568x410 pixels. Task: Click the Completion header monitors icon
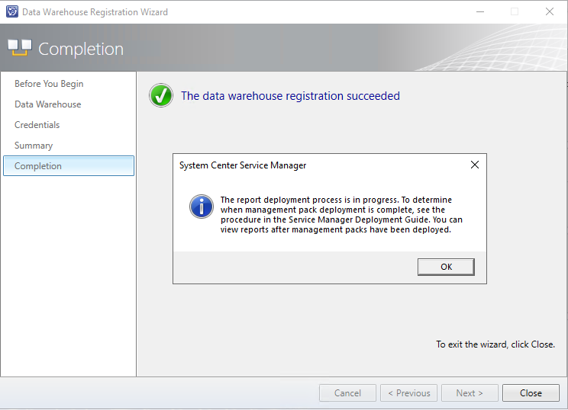pyautogui.click(x=20, y=48)
